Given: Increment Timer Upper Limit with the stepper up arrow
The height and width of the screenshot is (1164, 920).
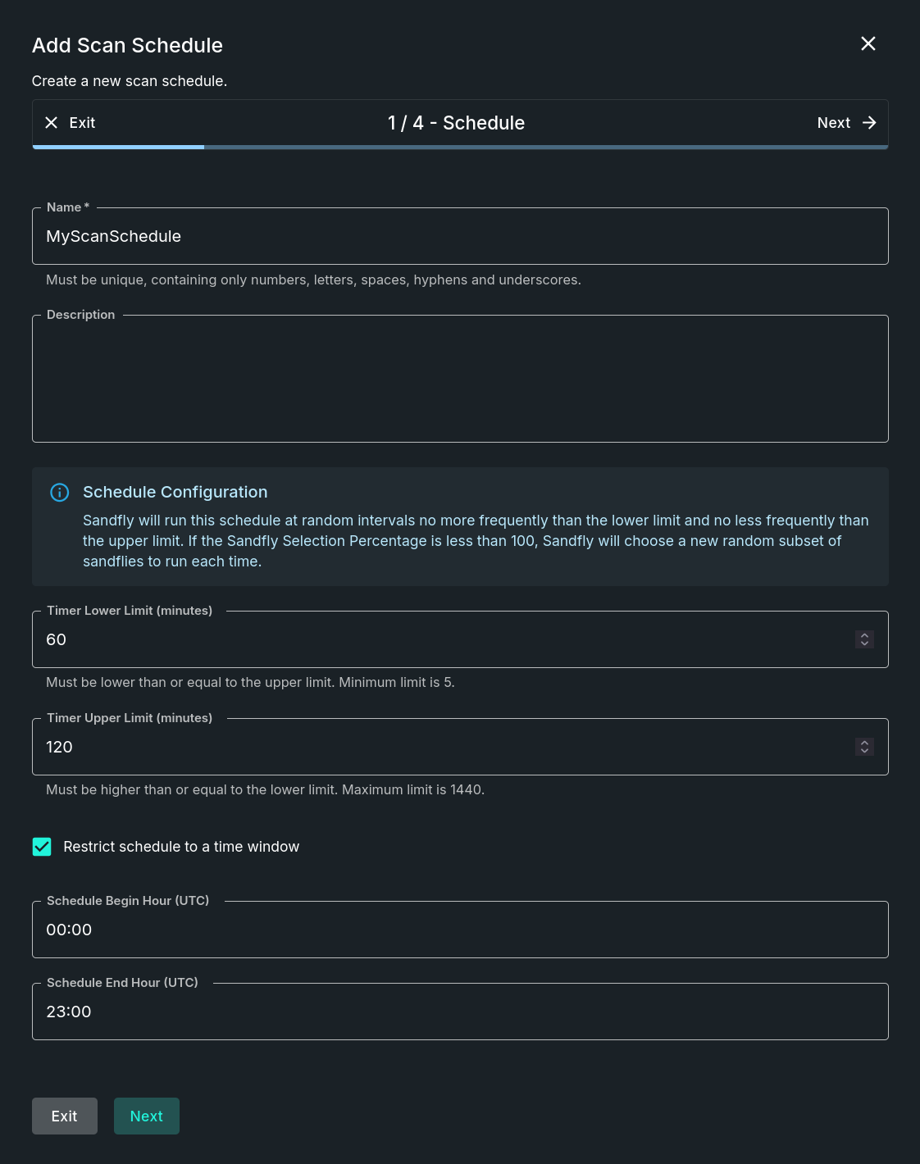Looking at the screenshot, I should (x=864, y=742).
